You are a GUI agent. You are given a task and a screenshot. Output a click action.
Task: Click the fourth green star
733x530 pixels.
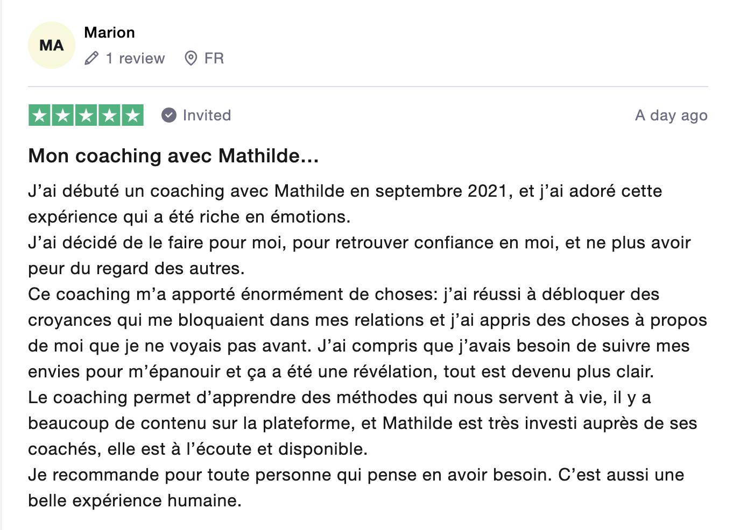click(109, 115)
